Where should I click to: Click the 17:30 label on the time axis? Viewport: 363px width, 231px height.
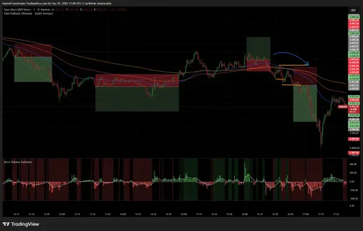click(x=336, y=214)
